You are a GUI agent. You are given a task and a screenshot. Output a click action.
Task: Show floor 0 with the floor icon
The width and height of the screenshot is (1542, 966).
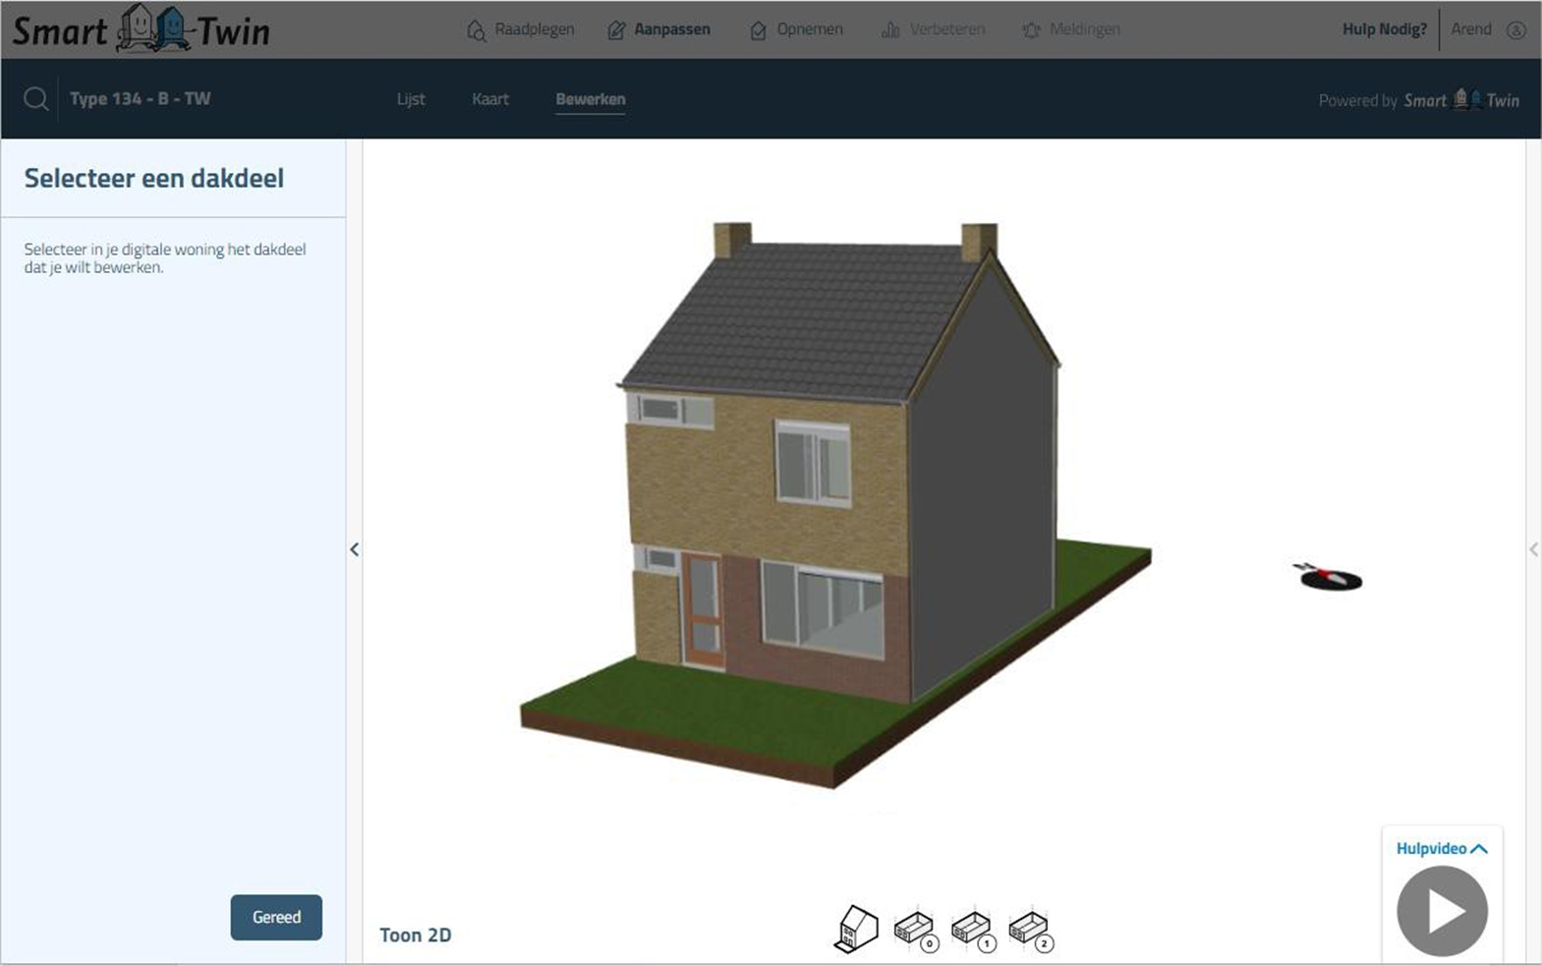click(915, 930)
